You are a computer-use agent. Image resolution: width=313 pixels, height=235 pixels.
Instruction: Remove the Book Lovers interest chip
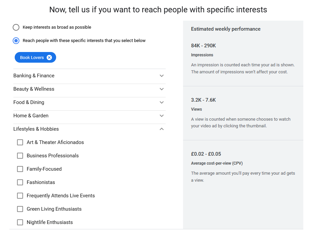tap(49, 57)
